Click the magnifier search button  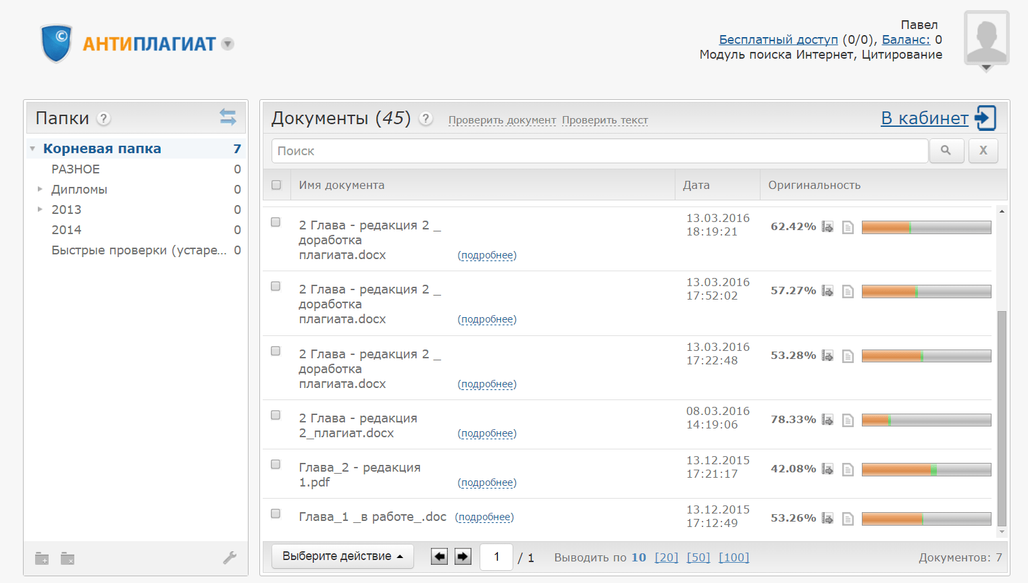click(946, 150)
